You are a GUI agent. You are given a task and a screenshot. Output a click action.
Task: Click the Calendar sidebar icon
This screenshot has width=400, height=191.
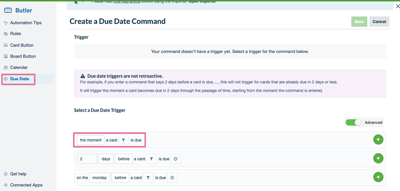coord(6,68)
